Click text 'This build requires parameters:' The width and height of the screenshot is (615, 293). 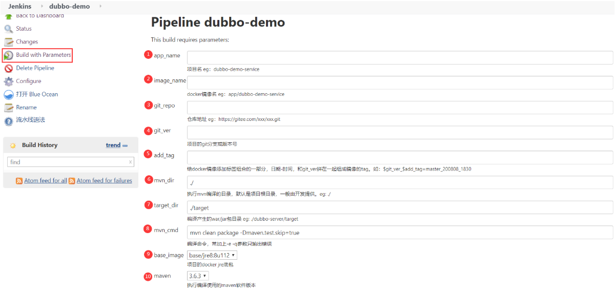pos(190,39)
